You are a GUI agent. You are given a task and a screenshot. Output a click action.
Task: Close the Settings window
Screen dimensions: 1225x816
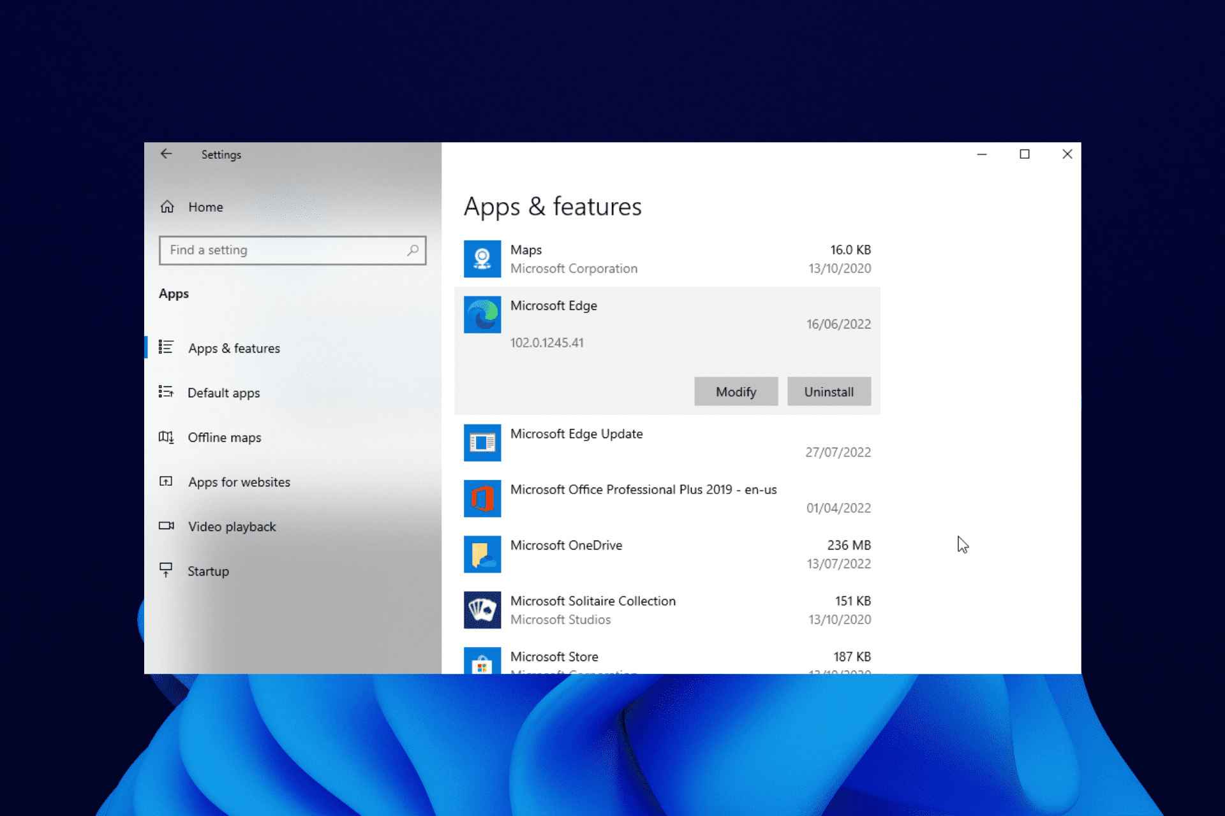click(1067, 154)
